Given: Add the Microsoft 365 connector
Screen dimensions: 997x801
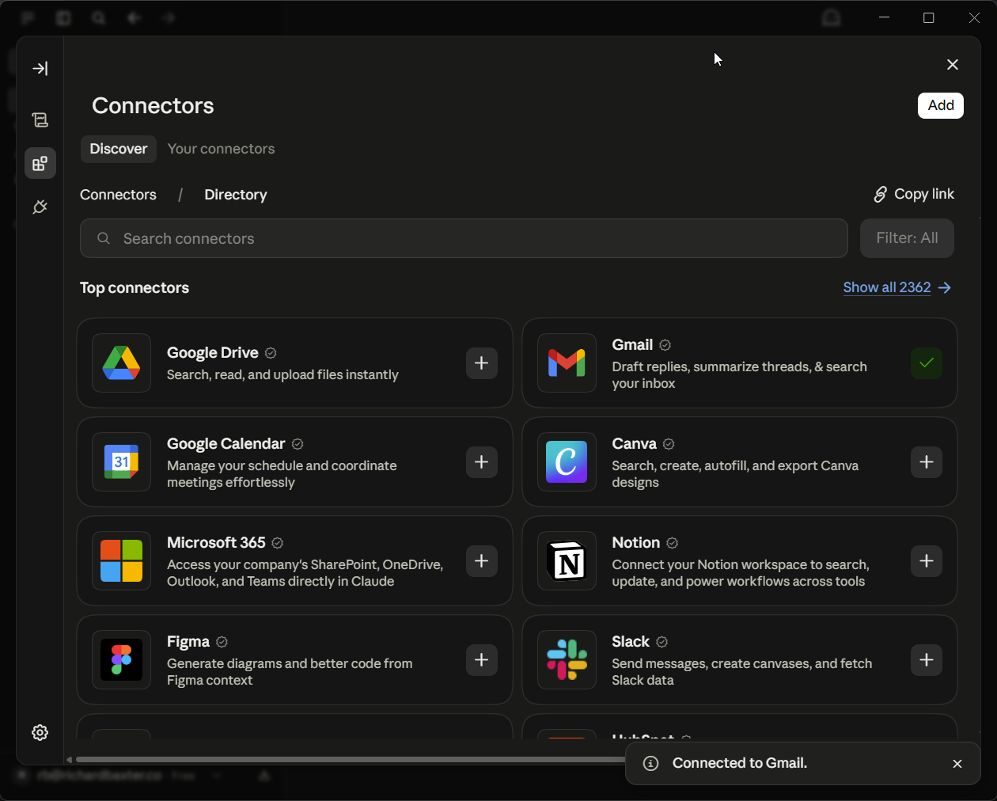Looking at the screenshot, I should 482,561.
